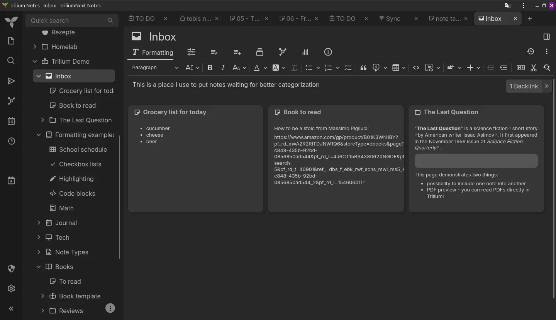Insert a block quote
Viewport: 556px width, 320px height.
point(363,68)
